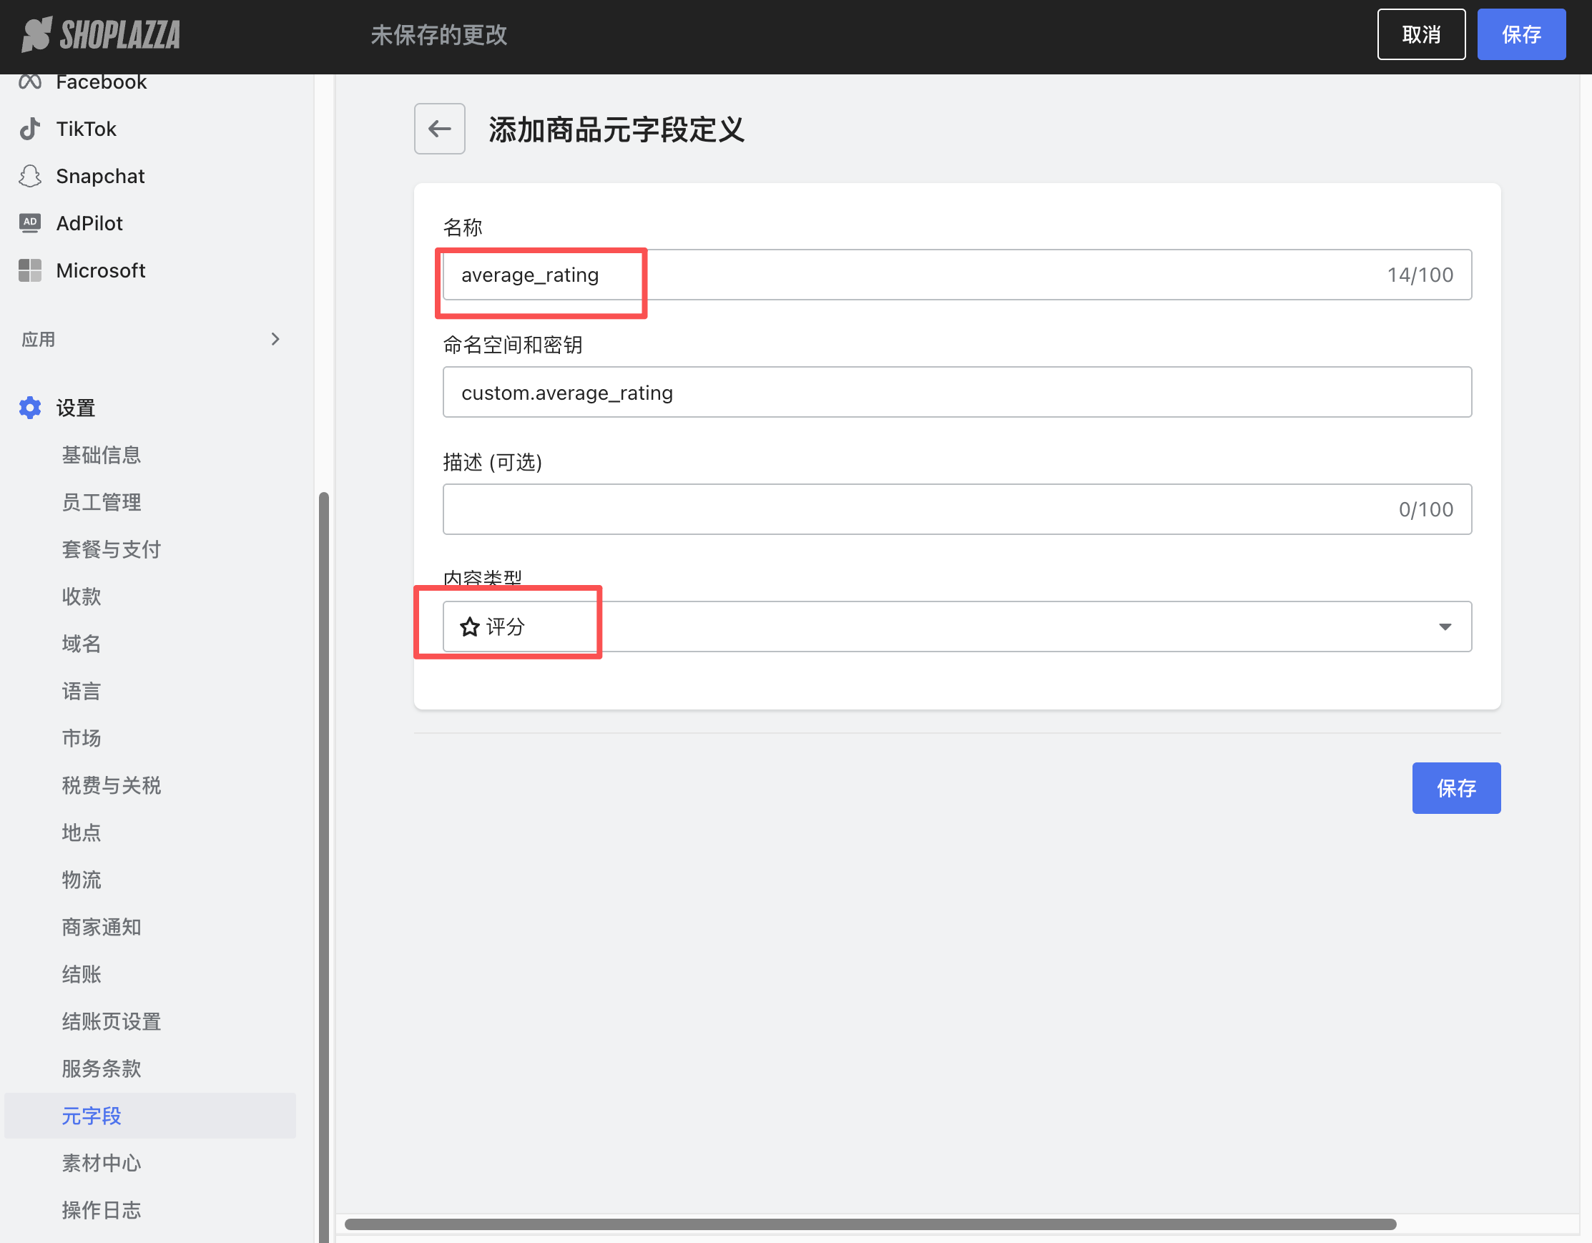Image resolution: width=1592 pixels, height=1243 pixels.
Task: Go back using the arrow button
Action: point(440,129)
